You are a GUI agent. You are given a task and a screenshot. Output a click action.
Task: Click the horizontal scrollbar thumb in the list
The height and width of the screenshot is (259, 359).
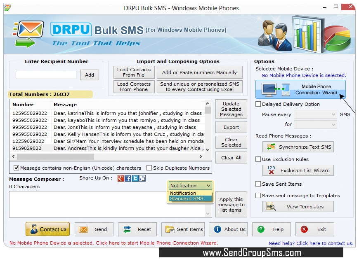pos(55,157)
